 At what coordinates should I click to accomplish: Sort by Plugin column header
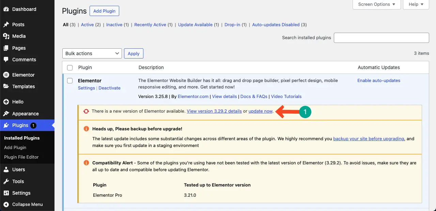click(85, 67)
